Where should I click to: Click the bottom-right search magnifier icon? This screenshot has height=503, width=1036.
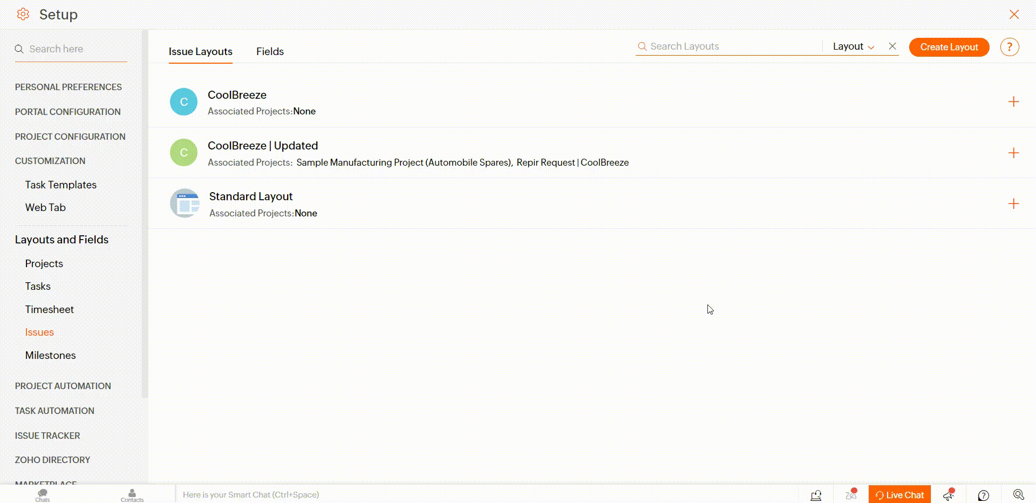coord(1018,494)
